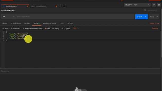Image resolution: width=162 pixels, height=91 pixels.
Task: Select the form-data body type
Action: pos(12,28)
